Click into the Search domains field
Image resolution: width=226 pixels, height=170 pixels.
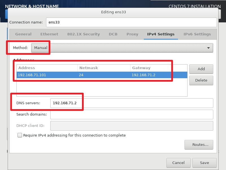click(131, 114)
